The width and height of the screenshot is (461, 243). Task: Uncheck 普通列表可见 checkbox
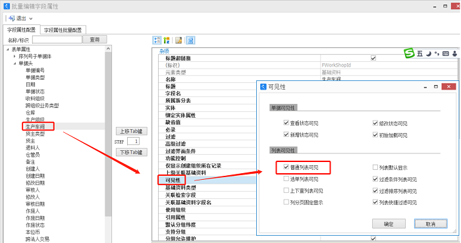point(286,167)
